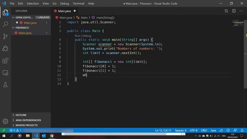Click the Visual Studio Code taskbar icon
The height and width of the screenshot is (139, 247).
36,136
